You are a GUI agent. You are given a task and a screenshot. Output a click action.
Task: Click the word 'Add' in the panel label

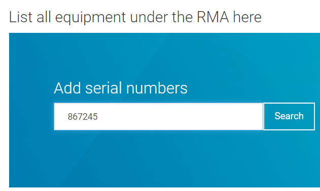[67, 88]
